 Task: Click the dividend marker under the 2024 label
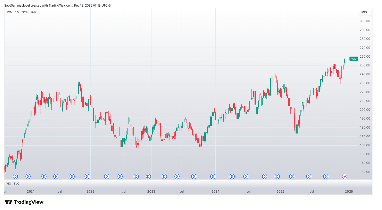point(213,176)
